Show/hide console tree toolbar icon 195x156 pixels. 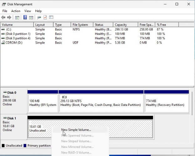(17, 18)
